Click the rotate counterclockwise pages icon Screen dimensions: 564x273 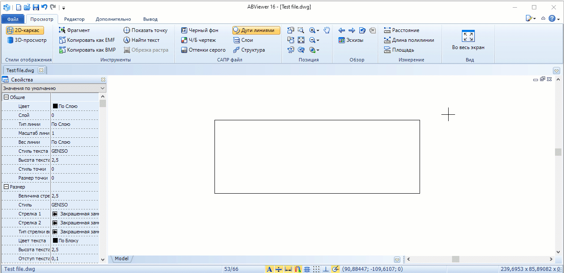pos(291,30)
